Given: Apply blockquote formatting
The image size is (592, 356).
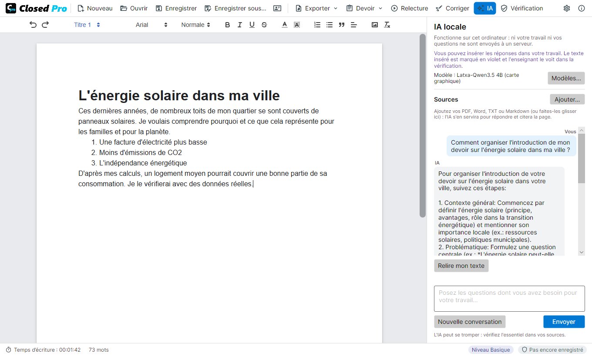Looking at the screenshot, I should (342, 25).
